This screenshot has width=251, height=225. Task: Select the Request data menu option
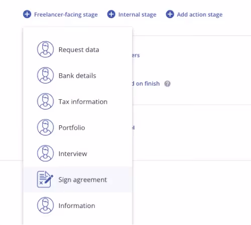coord(77,50)
